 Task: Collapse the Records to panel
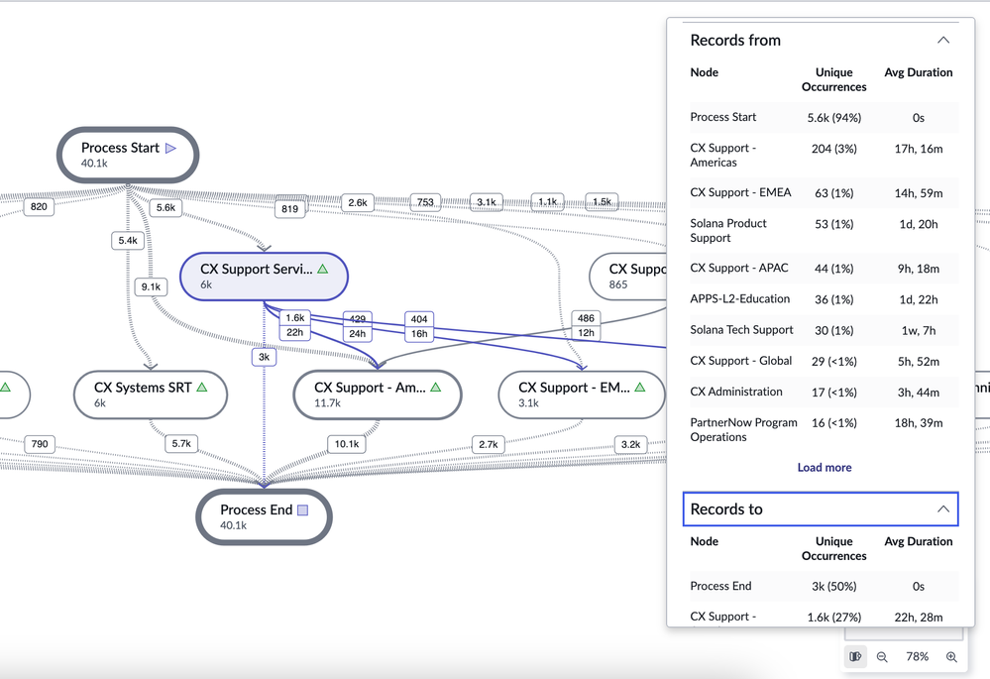click(x=942, y=509)
